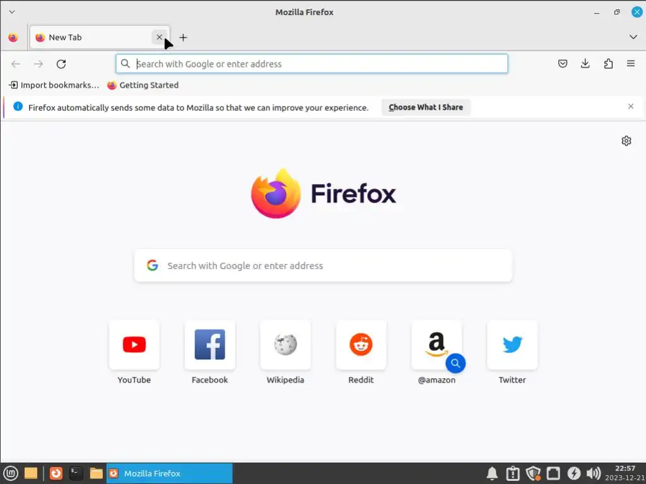Open the Extensions puzzle icon

[608, 64]
